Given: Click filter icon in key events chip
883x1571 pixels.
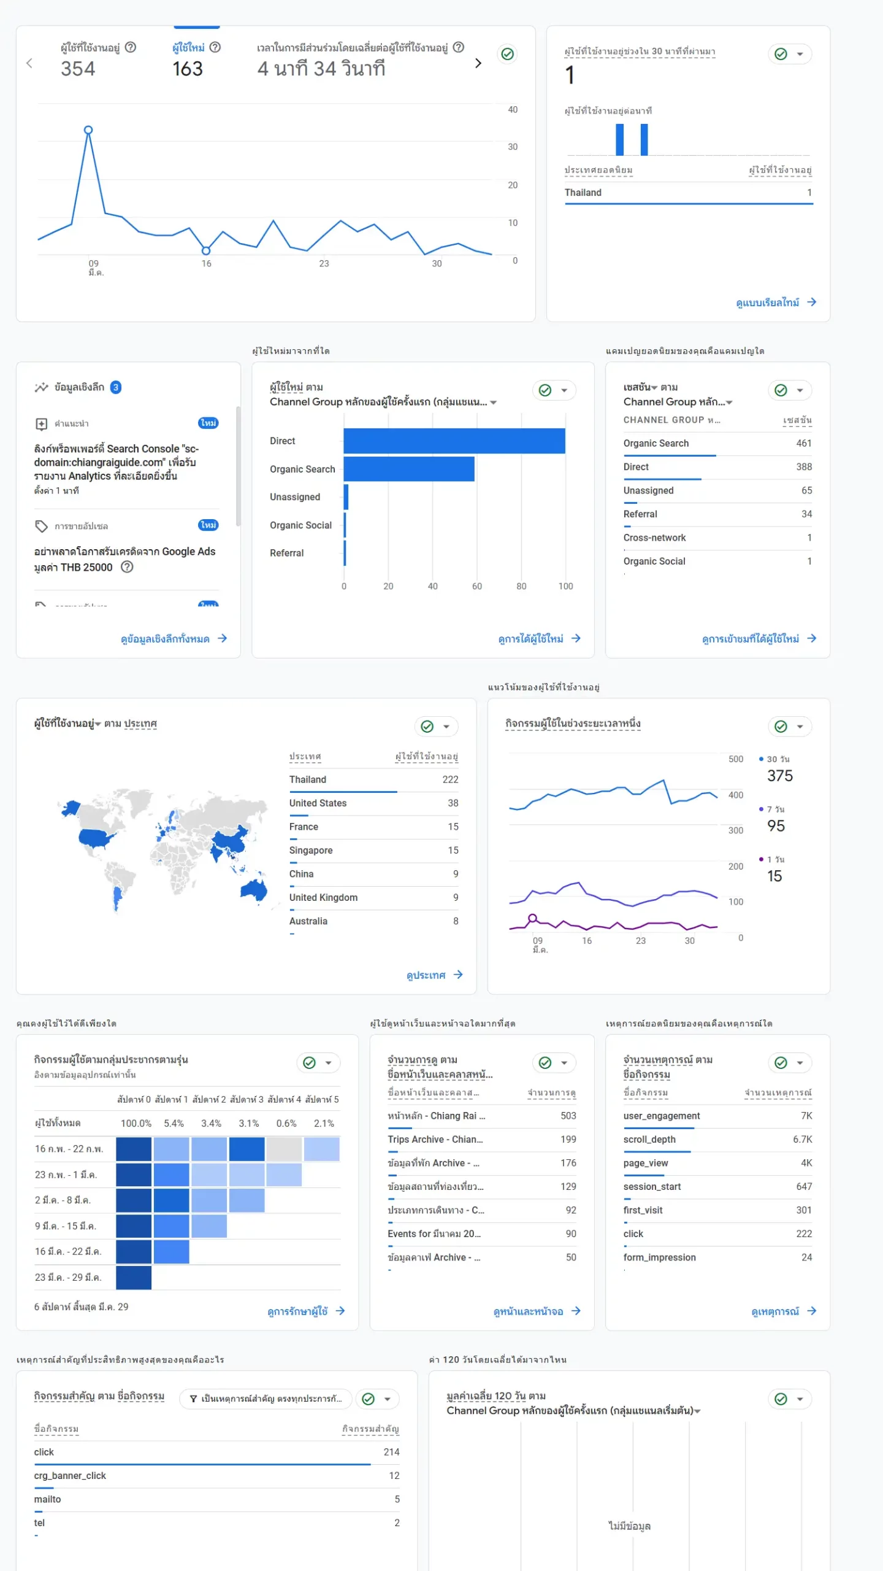Looking at the screenshot, I should [x=193, y=1399].
